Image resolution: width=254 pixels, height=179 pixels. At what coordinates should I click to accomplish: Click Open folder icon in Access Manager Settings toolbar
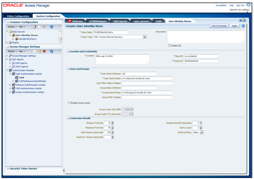(x=39, y=51)
